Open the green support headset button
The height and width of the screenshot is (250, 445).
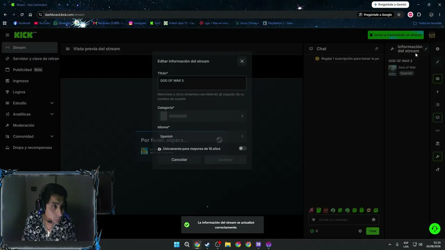pyautogui.click(x=435, y=228)
